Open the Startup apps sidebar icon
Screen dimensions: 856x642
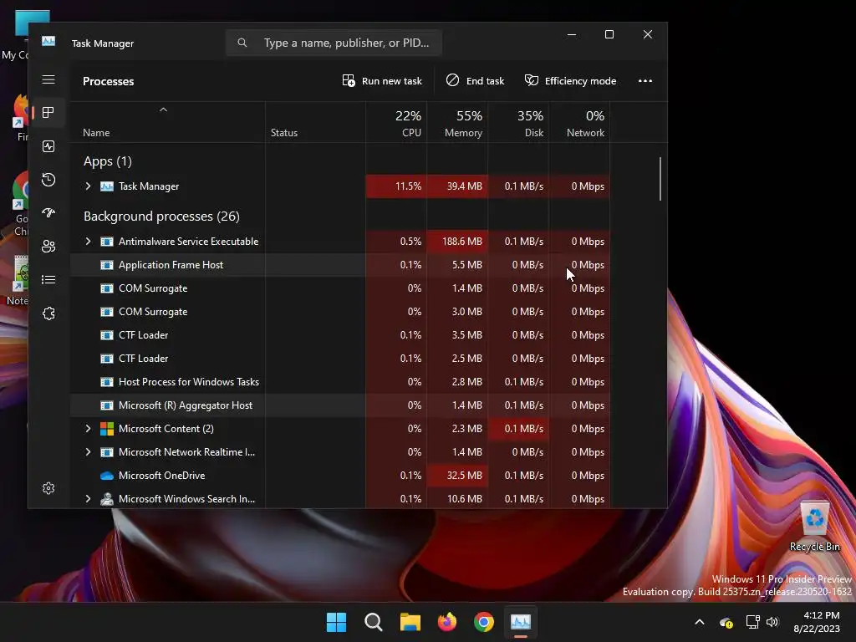pyautogui.click(x=48, y=213)
